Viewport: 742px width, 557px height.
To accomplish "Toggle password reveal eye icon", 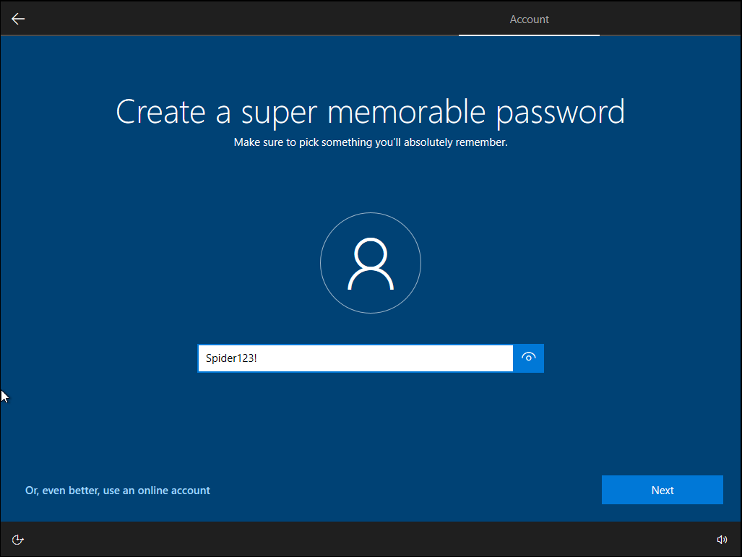I will (x=529, y=358).
